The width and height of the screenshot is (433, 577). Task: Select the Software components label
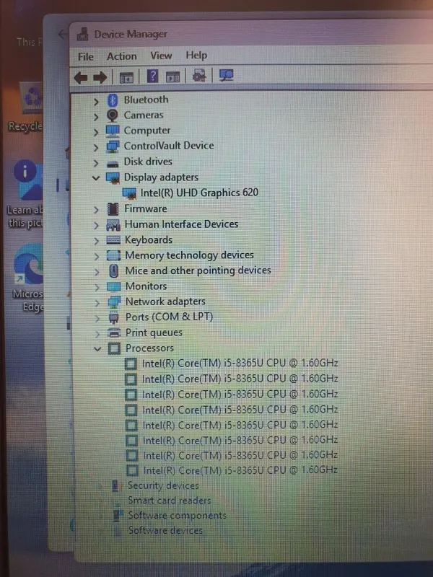[x=177, y=516]
